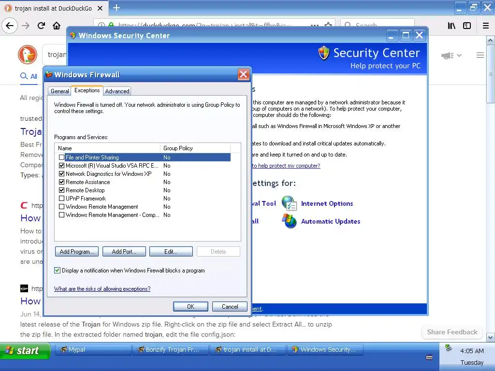Click the DuckDuckGo duck logo
This screenshot has width=495, height=371.
pyautogui.click(x=28, y=54)
